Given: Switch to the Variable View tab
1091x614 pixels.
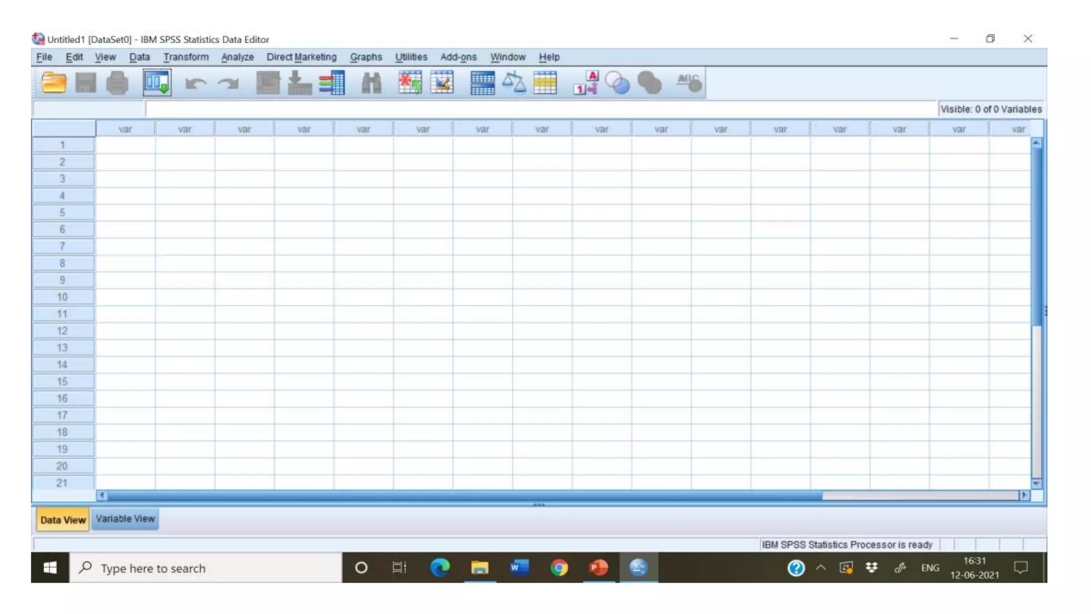Looking at the screenshot, I should pos(125,519).
